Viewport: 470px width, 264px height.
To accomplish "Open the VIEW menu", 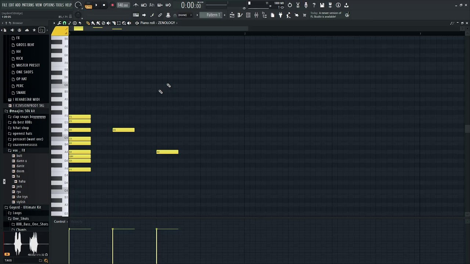I will (39, 5).
